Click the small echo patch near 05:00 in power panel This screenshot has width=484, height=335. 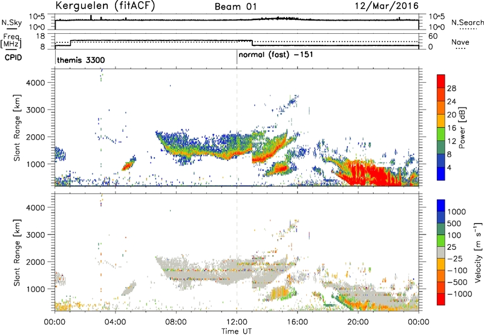coord(128,163)
